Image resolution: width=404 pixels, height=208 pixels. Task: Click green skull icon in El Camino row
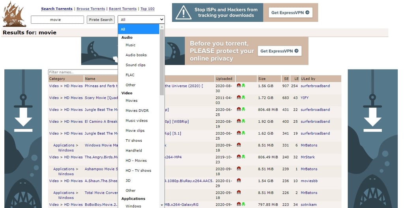[x=243, y=121]
